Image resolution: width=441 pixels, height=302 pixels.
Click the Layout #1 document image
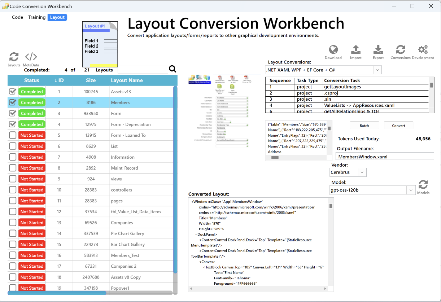pos(100,44)
